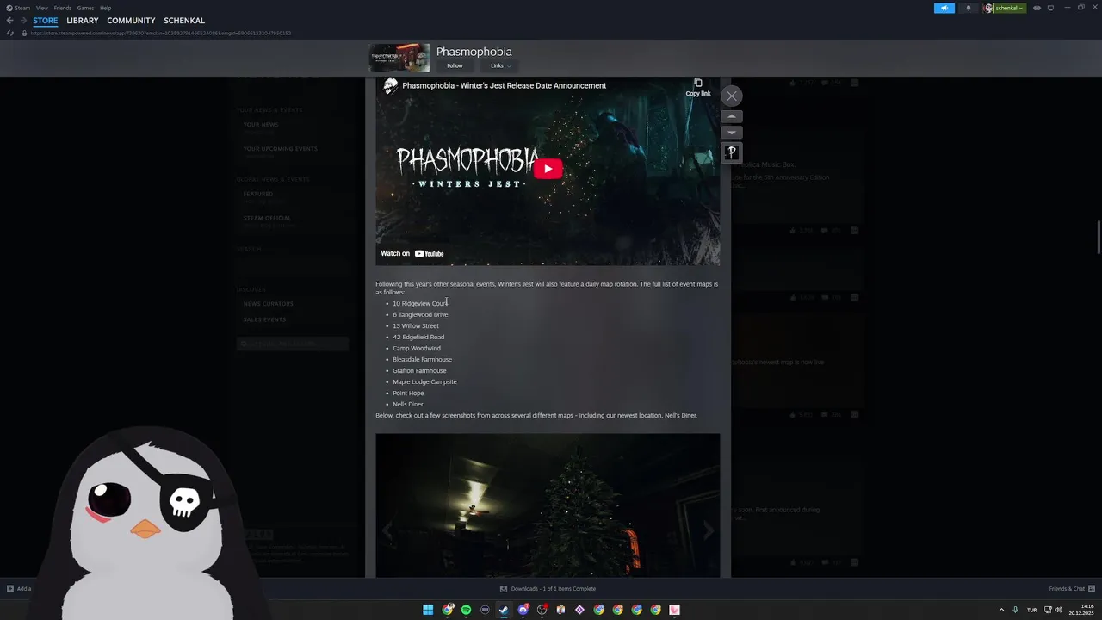Open Watch on YouTube link
Image resolution: width=1102 pixels, height=620 pixels.
(x=412, y=253)
